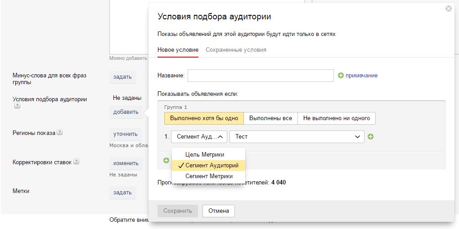Collapse the Сегмент Ауд... type dropdown

click(x=199, y=137)
